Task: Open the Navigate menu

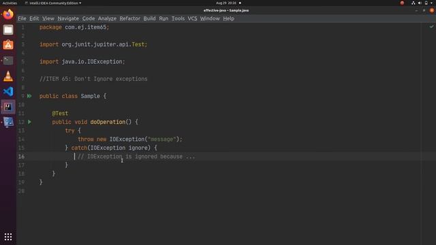Action: [x=68, y=18]
